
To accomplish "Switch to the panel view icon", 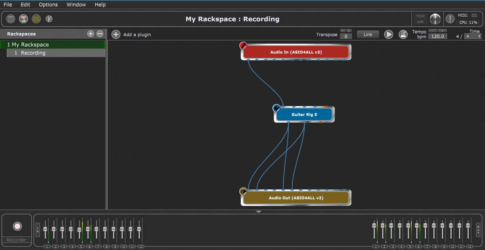I will pyautogui.click(x=11, y=19).
